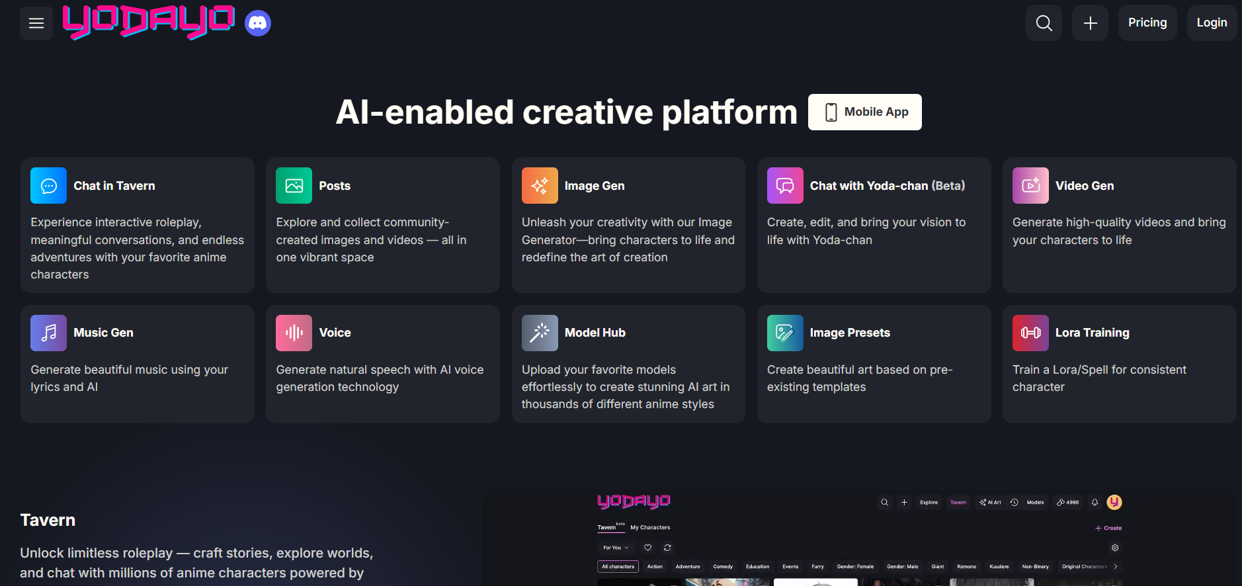
Task: Click the Video Gen camera icon
Action: tap(1030, 186)
